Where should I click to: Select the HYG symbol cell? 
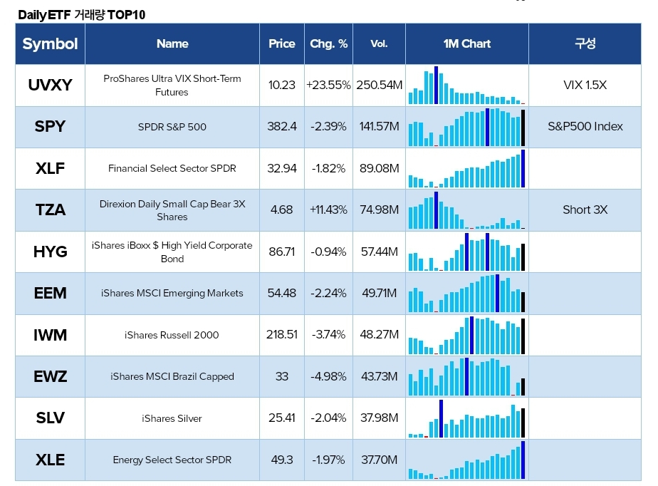[50, 252]
